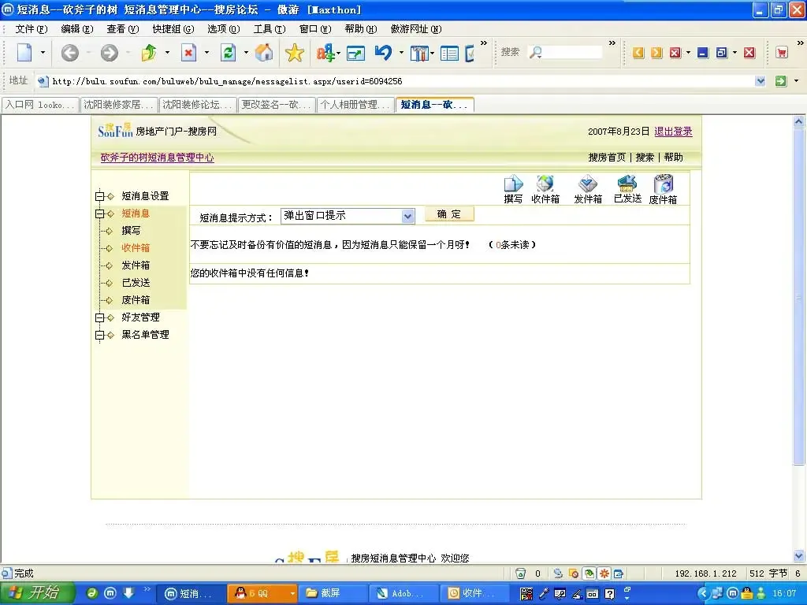Click the green Go arrow beside address bar
This screenshot has height=605, width=807.
tap(781, 81)
